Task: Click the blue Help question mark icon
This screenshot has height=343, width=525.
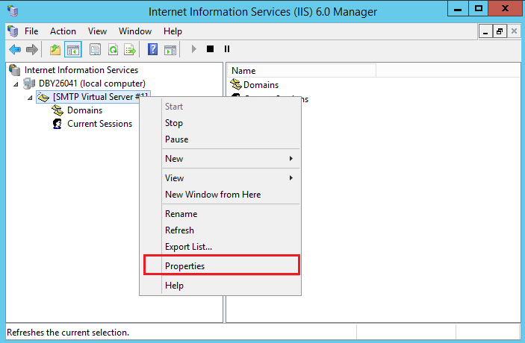Action: [x=152, y=49]
